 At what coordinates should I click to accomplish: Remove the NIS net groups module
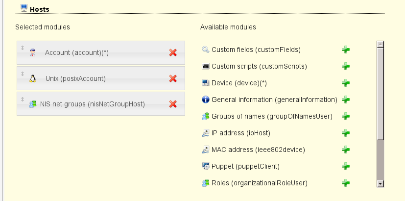[172, 104]
